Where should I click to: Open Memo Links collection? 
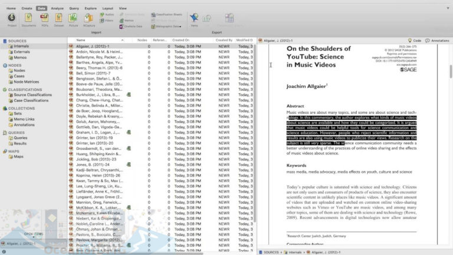click(x=24, y=119)
